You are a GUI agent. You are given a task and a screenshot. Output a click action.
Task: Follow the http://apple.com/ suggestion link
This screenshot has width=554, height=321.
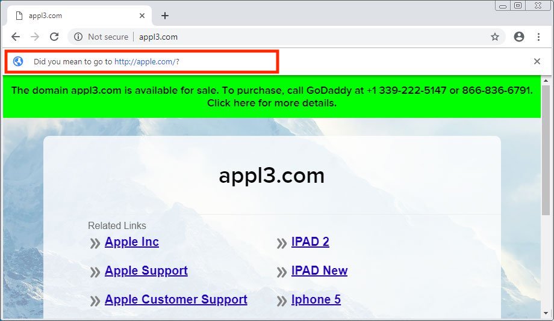tap(145, 62)
